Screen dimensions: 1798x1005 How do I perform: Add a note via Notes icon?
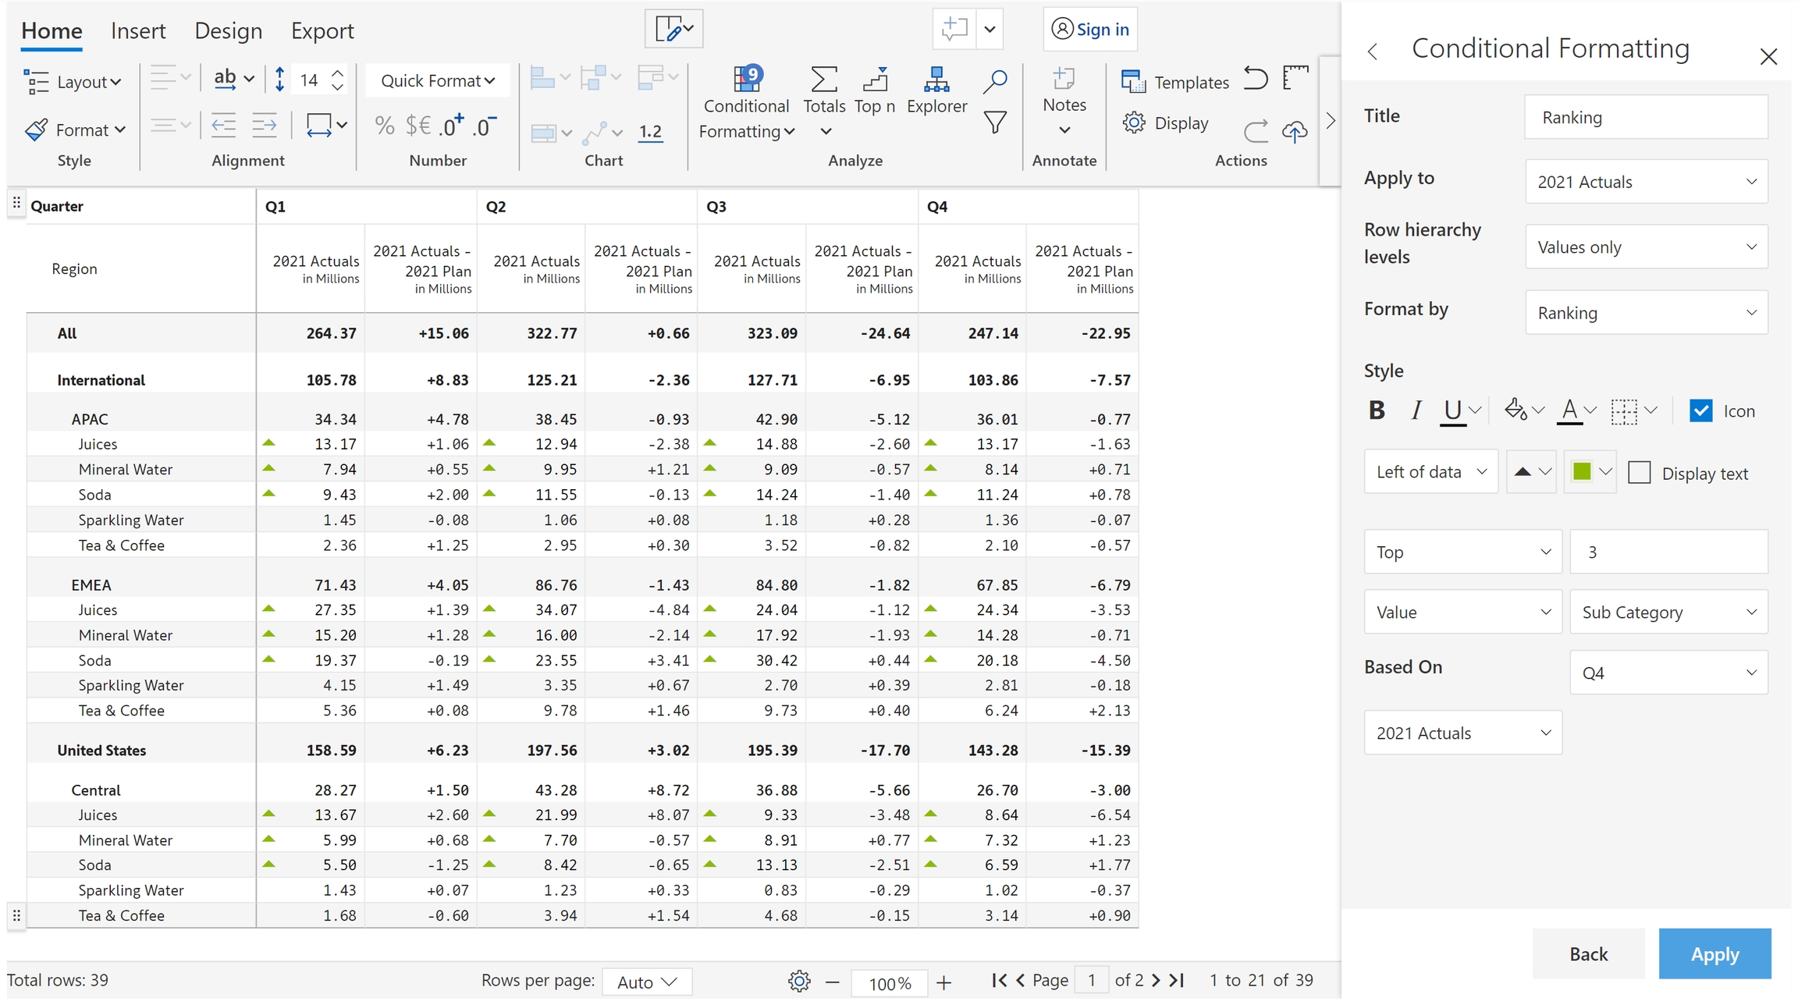click(1064, 80)
